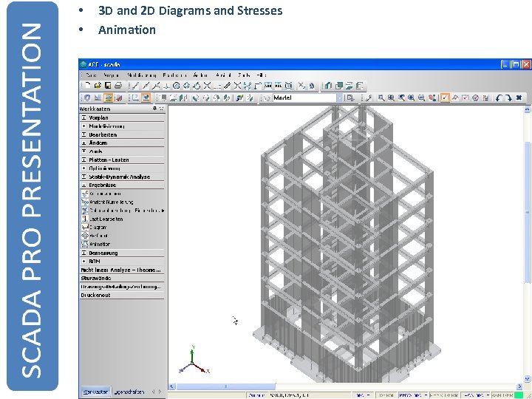This screenshot has height=399, width=532.
Task: Open the Vorplan menu
Action: pyautogui.click(x=111, y=75)
